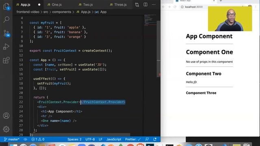Viewport: 260px width, 146px height.
Task: Switch to the App.js tab
Action: tap(25, 4)
